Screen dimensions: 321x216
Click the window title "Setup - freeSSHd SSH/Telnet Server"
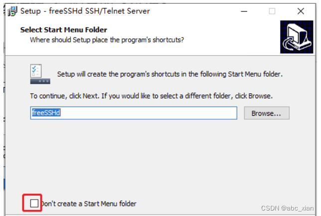(85, 11)
